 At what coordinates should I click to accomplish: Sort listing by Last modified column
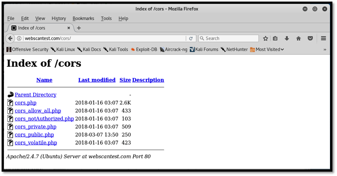(x=97, y=80)
